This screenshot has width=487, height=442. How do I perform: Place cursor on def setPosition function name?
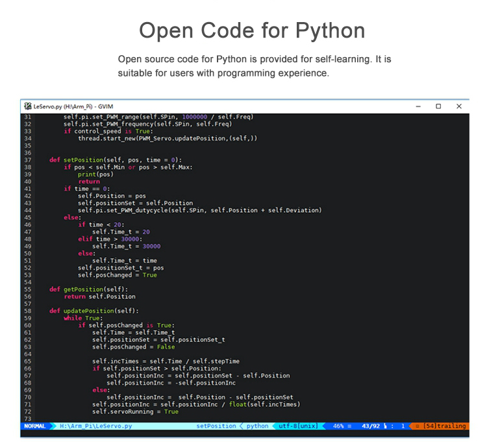pyautogui.click(x=84, y=160)
